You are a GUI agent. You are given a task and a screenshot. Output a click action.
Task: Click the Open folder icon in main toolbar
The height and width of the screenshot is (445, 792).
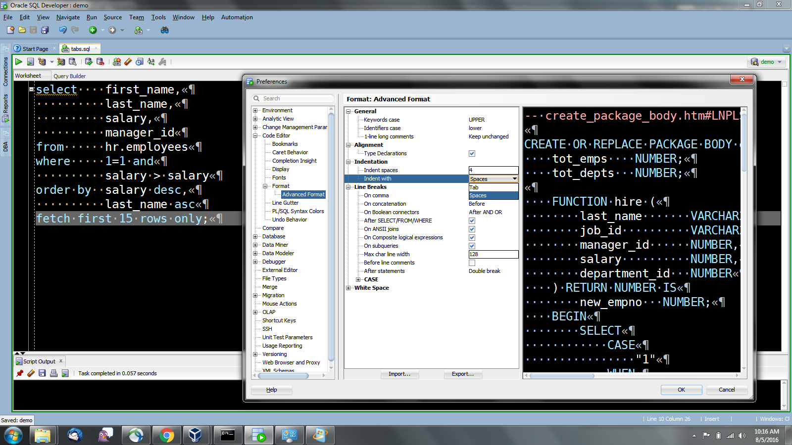pos(22,30)
